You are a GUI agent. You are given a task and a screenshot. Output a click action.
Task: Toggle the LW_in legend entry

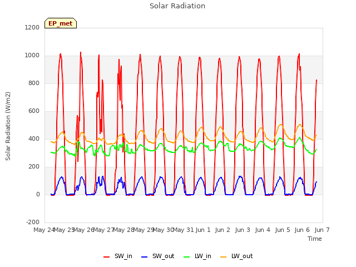[x=197, y=256]
